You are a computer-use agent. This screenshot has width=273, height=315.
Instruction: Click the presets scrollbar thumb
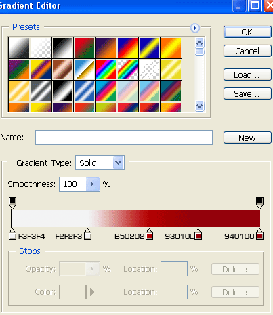click(x=199, y=52)
